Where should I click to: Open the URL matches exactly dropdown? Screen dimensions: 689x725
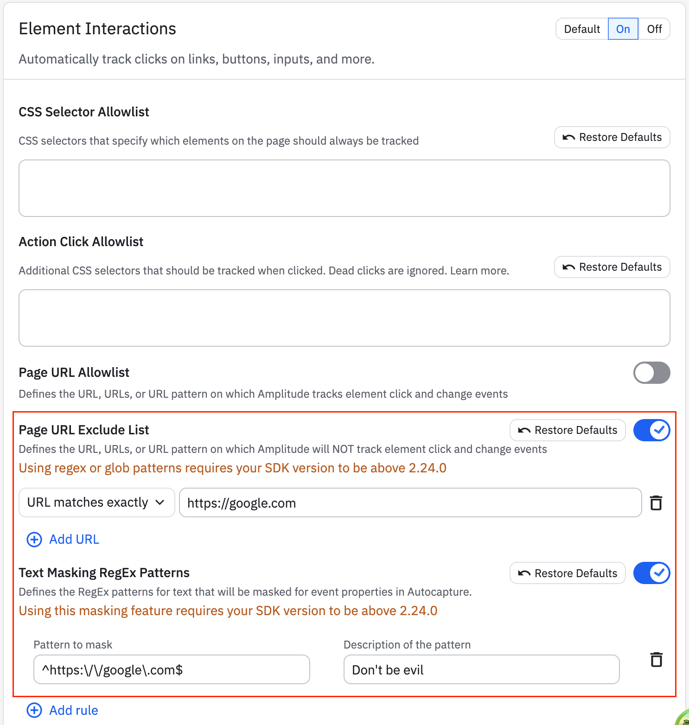(x=96, y=502)
